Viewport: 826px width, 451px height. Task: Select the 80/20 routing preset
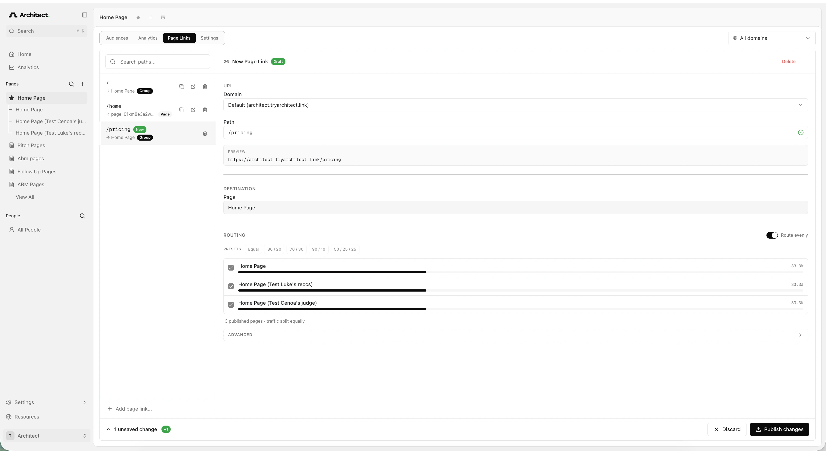click(274, 249)
